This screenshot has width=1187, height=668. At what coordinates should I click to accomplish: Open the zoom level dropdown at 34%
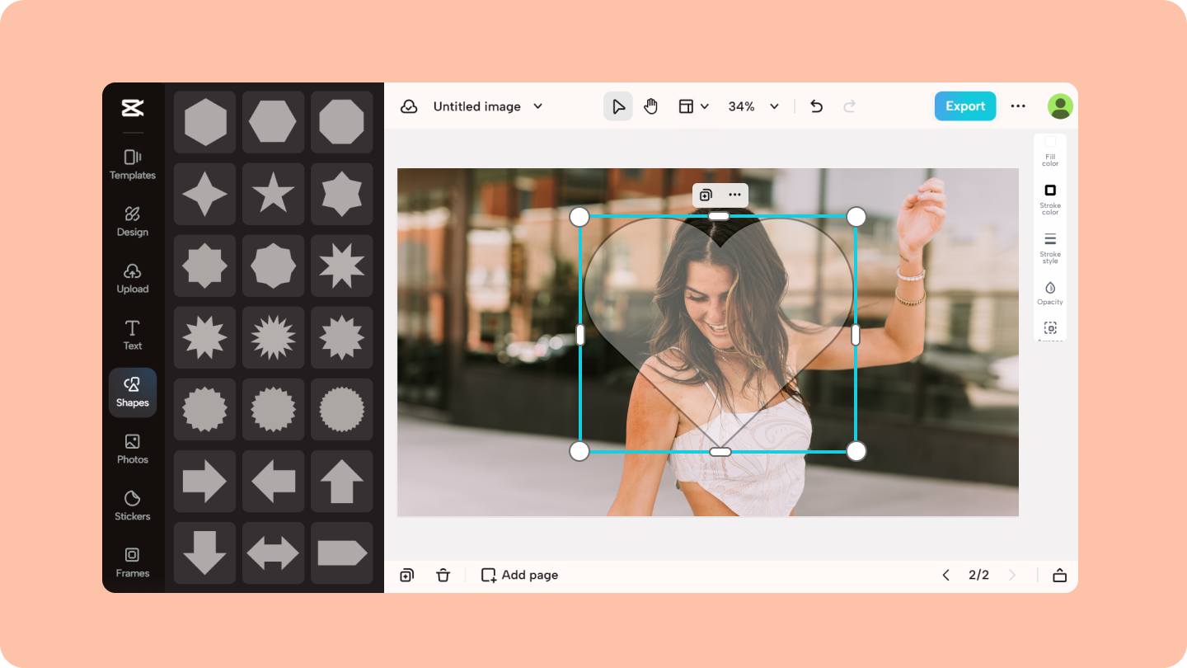pyautogui.click(x=753, y=106)
